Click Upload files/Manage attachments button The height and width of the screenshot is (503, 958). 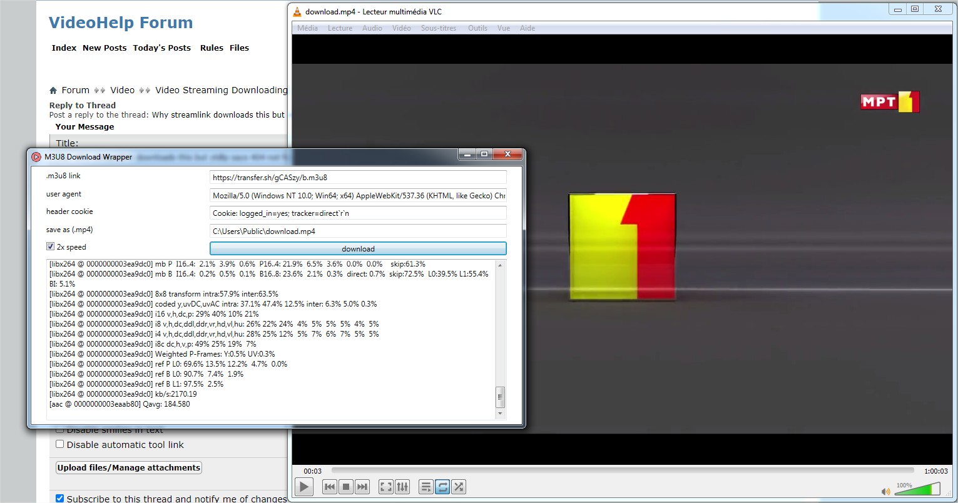tap(129, 467)
